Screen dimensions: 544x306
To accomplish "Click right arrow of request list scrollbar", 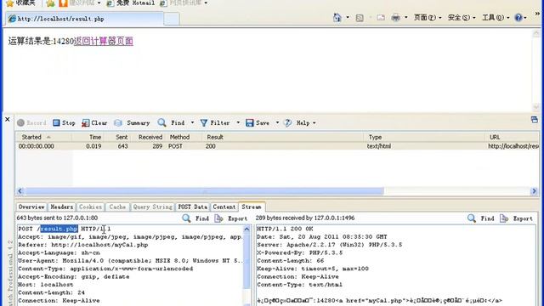I will 534,191.
